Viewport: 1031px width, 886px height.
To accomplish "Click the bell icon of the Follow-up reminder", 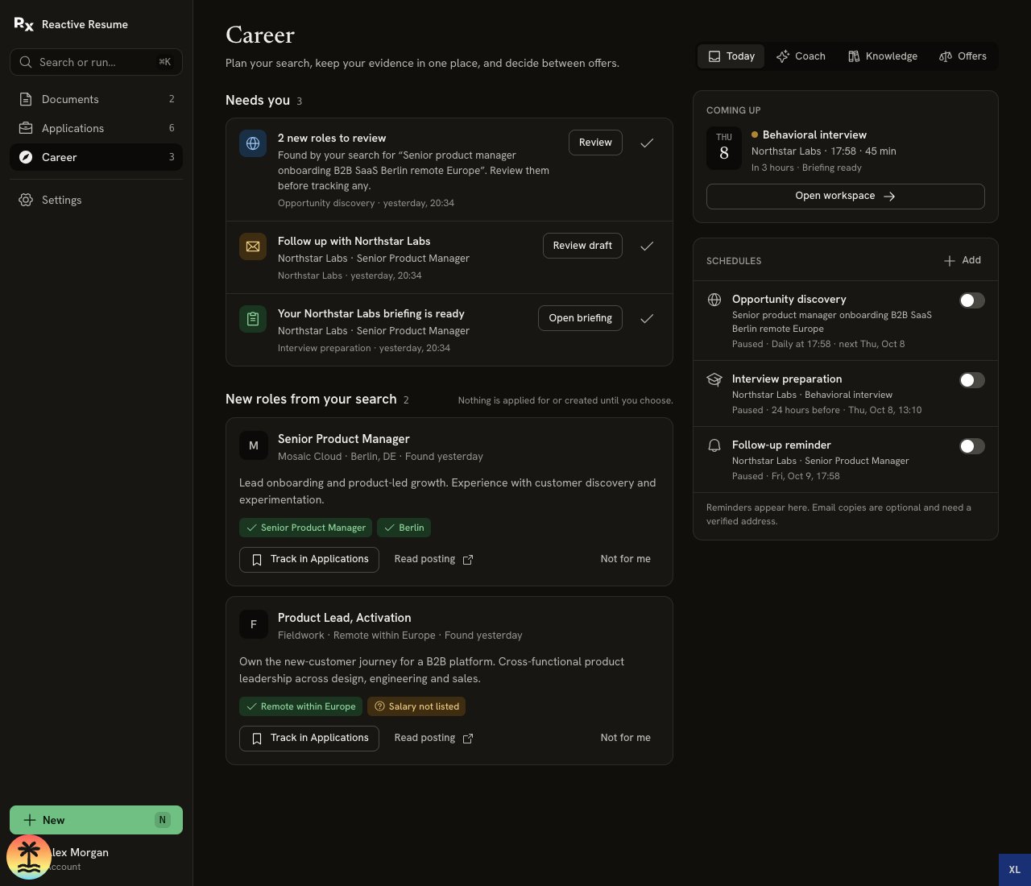I will coord(714,445).
